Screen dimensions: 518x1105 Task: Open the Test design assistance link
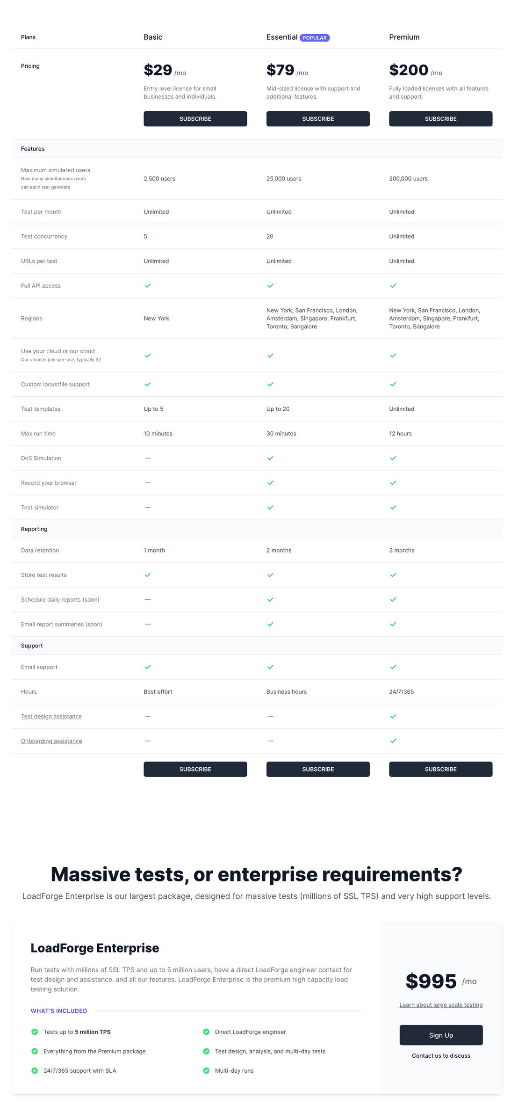(51, 716)
